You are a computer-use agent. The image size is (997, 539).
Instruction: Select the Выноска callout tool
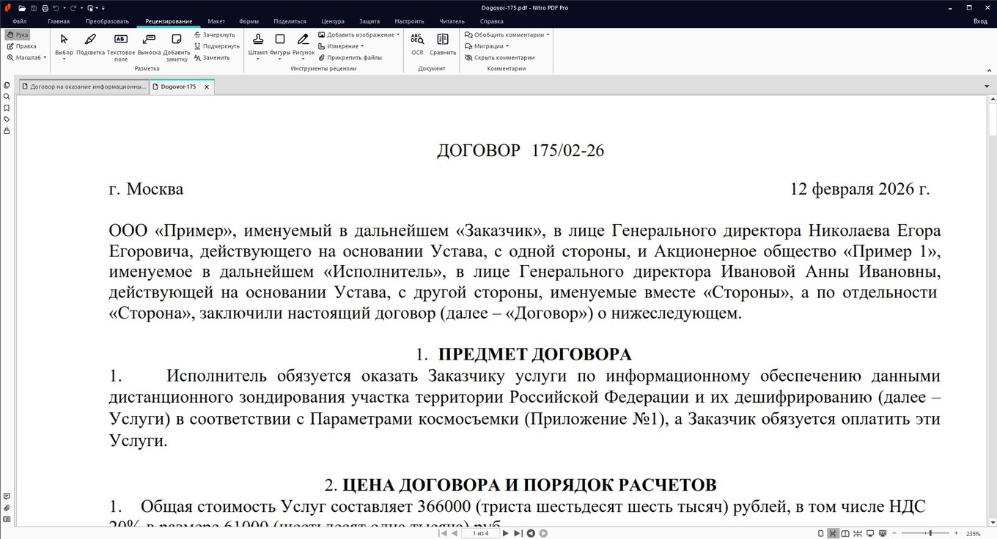[149, 45]
